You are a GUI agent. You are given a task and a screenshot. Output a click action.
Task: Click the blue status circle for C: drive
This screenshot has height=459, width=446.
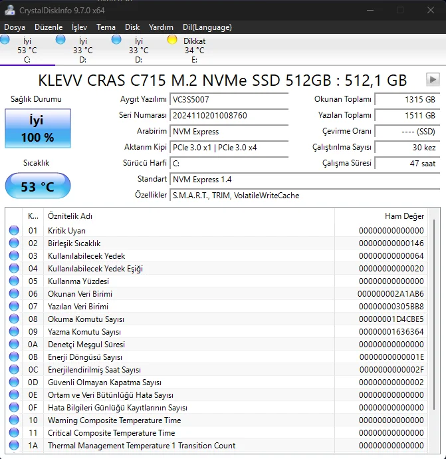point(5,39)
